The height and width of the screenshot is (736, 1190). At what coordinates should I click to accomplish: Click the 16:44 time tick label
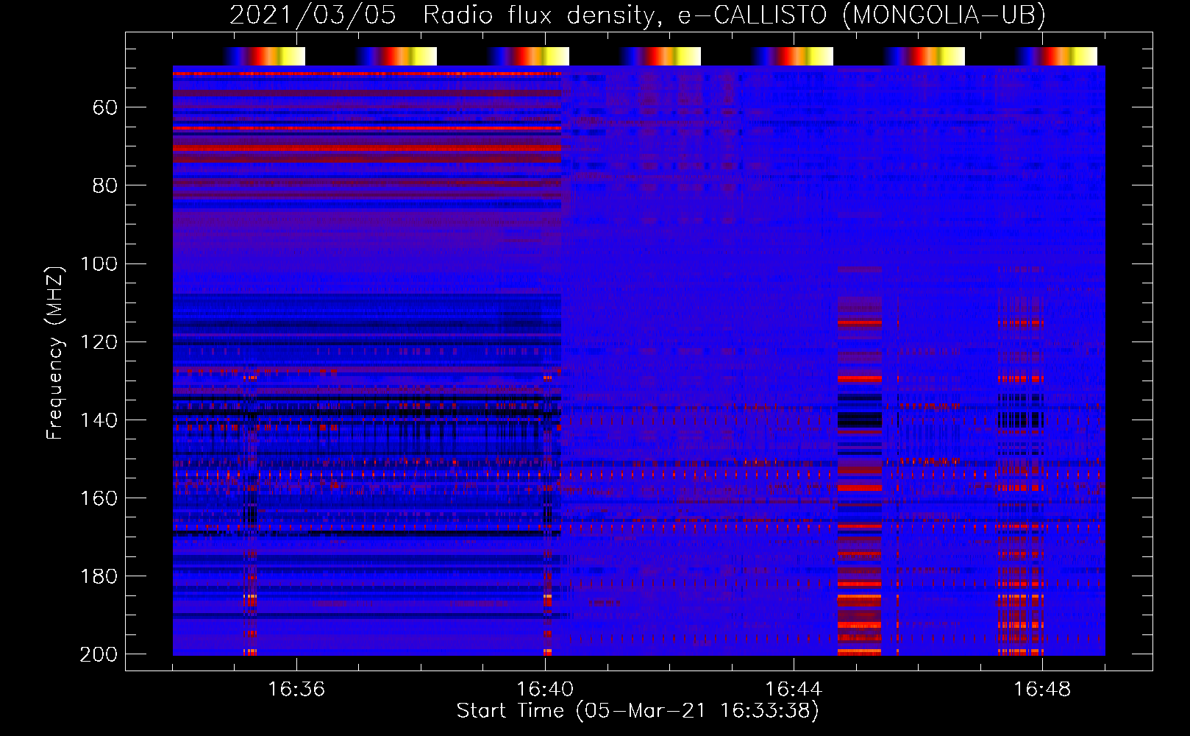[x=794, y=689]
